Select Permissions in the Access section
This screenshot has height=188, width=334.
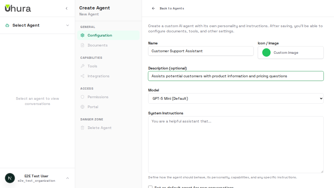98,97
